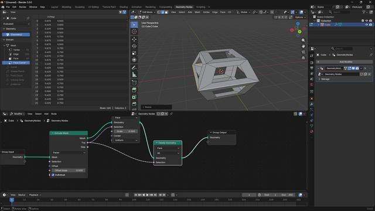
Task: Toggle the Individual checkbox in Extrude Mesh
Action: [53, 175]
